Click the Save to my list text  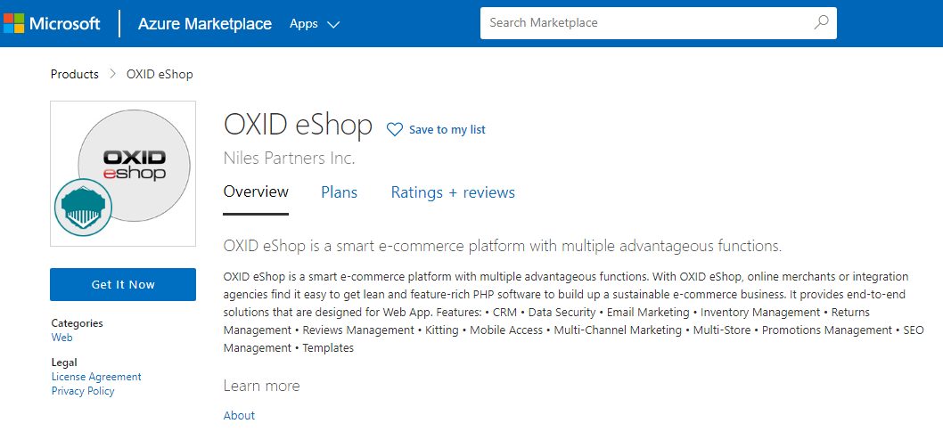click(x=447, y=130)
